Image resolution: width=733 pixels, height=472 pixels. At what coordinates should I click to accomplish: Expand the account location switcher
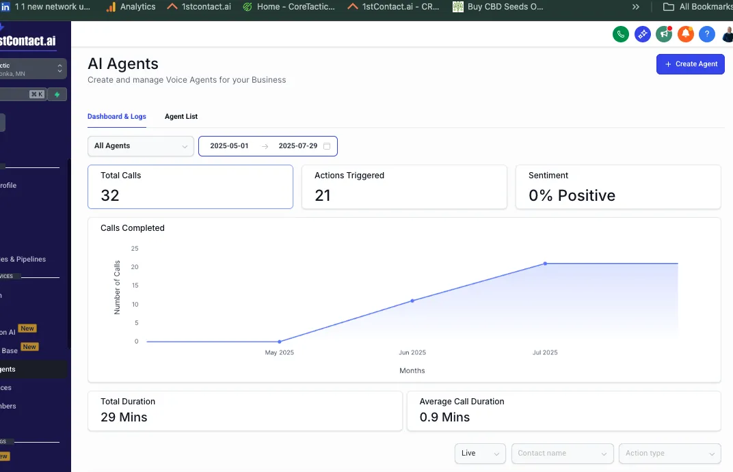pyautogui.click(x=33, y=69)
